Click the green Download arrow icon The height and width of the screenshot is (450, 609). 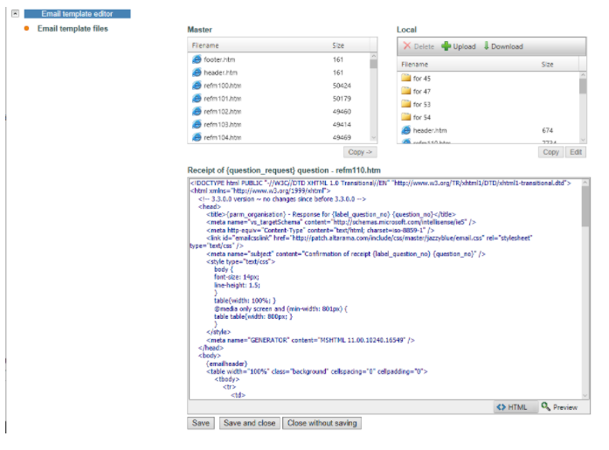(x=487, y=45)
